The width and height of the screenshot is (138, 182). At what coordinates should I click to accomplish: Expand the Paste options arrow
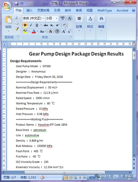point(9,31)
